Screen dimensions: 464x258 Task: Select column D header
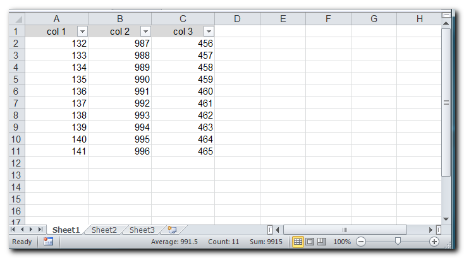[237, 19]
